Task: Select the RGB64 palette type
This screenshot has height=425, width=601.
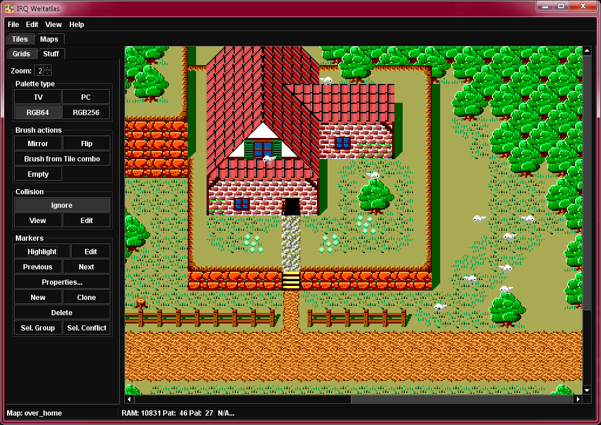Action: click(38, 112)
